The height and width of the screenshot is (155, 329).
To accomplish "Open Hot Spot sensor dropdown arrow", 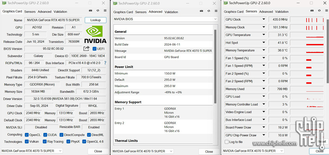I will 264,43.
